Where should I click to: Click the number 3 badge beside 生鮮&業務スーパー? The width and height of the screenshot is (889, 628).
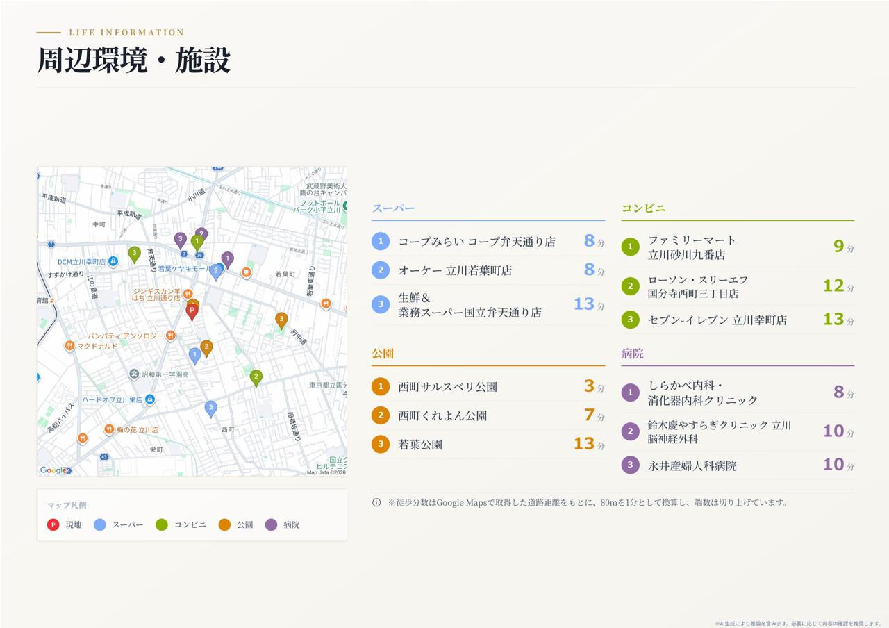(381, 304)
